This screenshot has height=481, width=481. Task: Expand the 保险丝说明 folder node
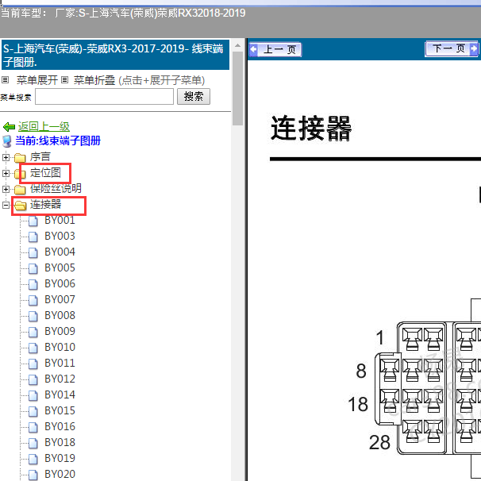pos(6,189)
